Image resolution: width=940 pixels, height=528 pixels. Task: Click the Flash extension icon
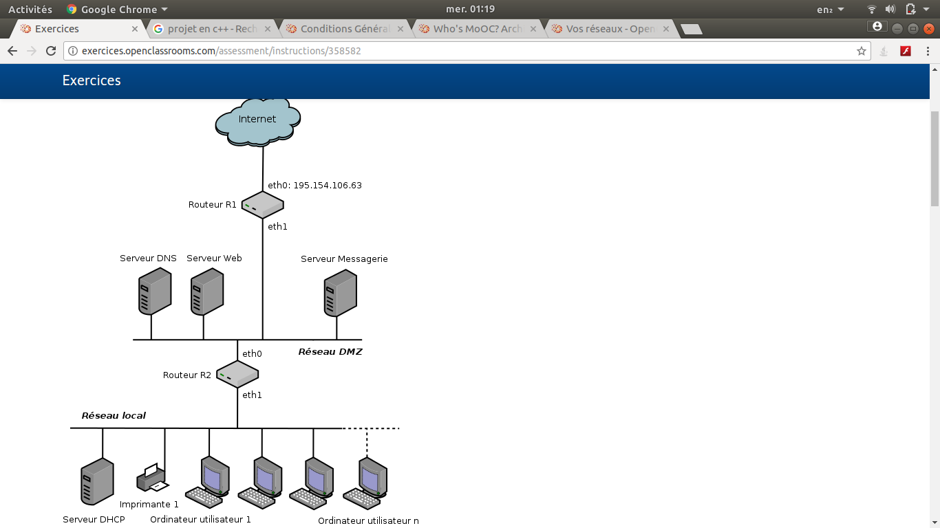(x=906, y=51)
